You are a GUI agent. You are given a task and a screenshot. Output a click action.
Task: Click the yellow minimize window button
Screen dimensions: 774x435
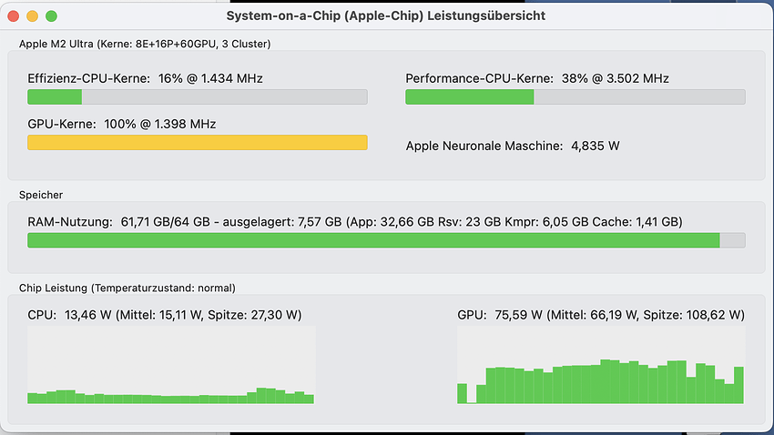pyautogui.click(x=32, y=16)
